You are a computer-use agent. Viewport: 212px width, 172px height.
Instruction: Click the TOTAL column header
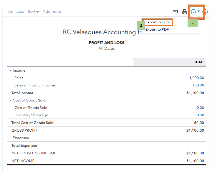coord(199,62)
